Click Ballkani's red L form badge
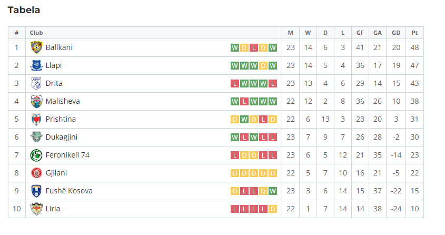 (x=254, y=47)
